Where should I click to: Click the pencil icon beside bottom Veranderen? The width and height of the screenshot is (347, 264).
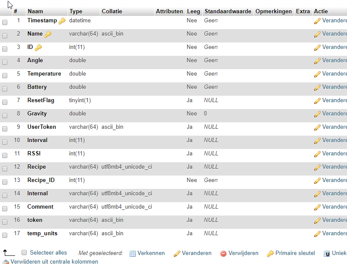(x=177, y=253)
